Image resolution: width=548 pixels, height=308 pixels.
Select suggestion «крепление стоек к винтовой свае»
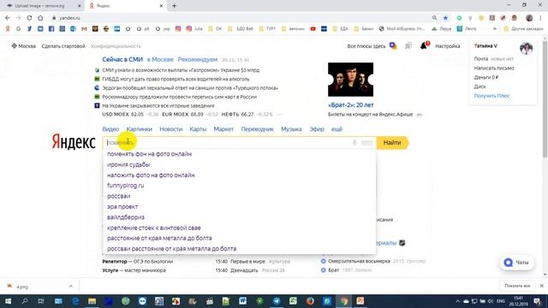click(x=154, y=228)
